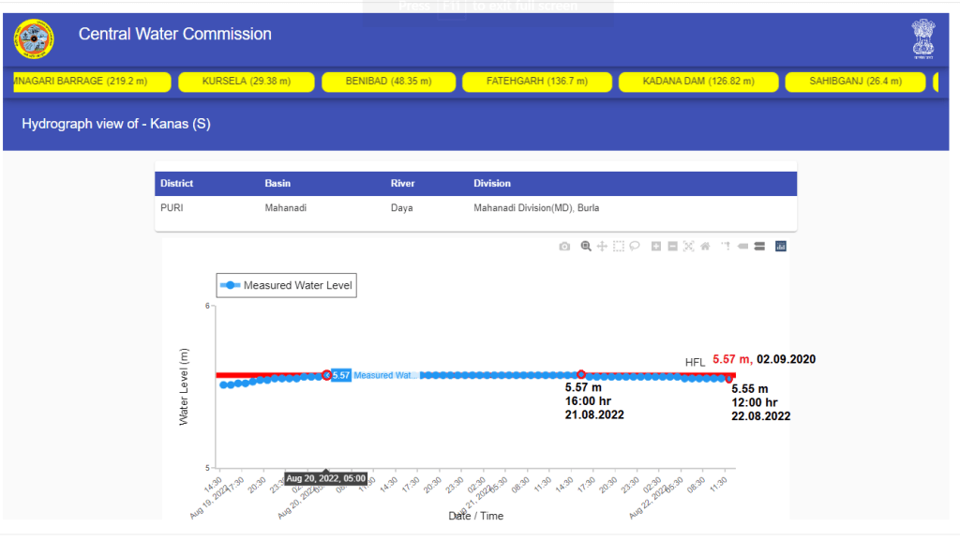Image resolution: width=960 pixels, height=542 pixels.
Task: Click the Zoom Out minus icon
Action: pyautogui.click(x=672, y=247)
